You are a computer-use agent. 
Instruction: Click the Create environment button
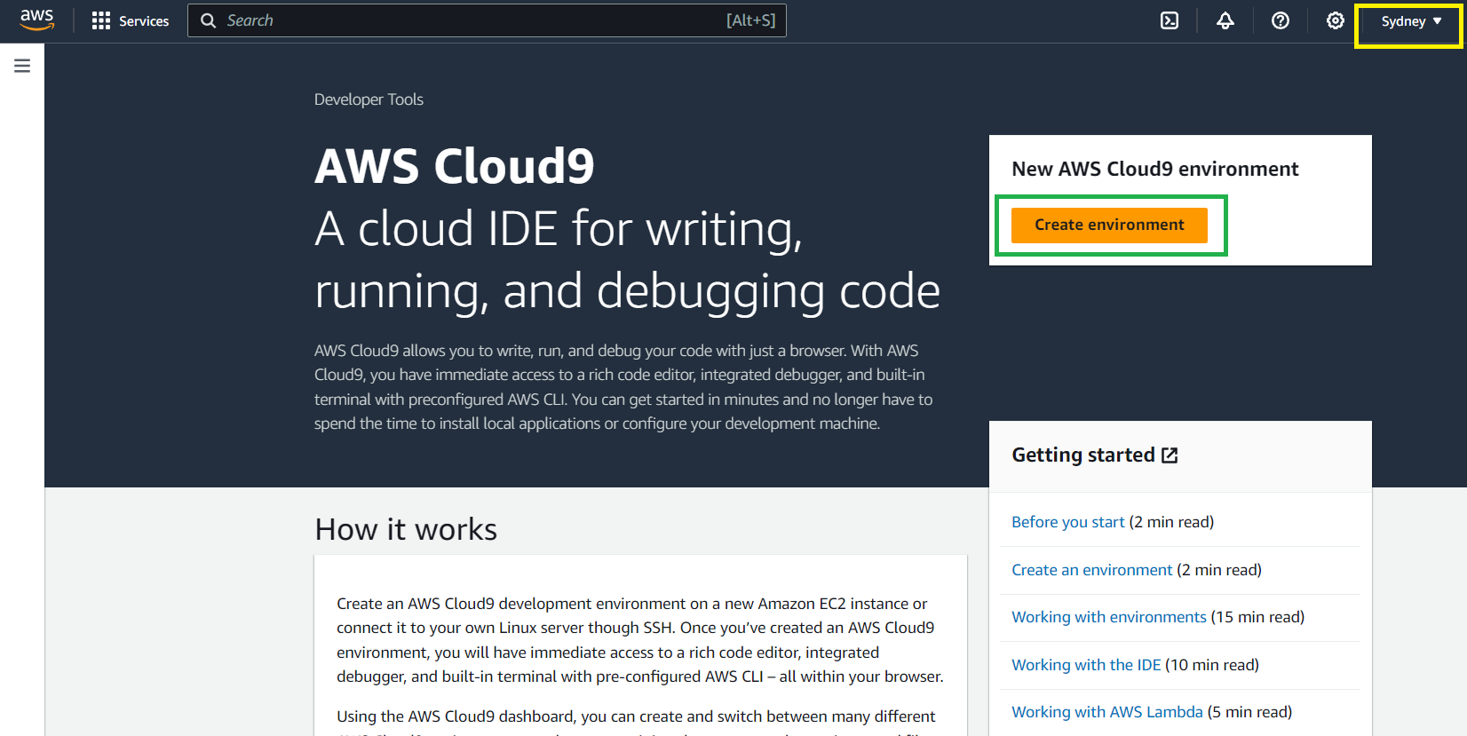[x=1109, y=225]
